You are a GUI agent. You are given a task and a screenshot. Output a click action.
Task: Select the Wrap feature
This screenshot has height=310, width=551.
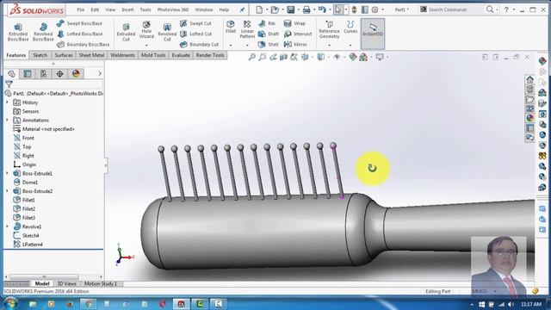(x=294, y=23)
